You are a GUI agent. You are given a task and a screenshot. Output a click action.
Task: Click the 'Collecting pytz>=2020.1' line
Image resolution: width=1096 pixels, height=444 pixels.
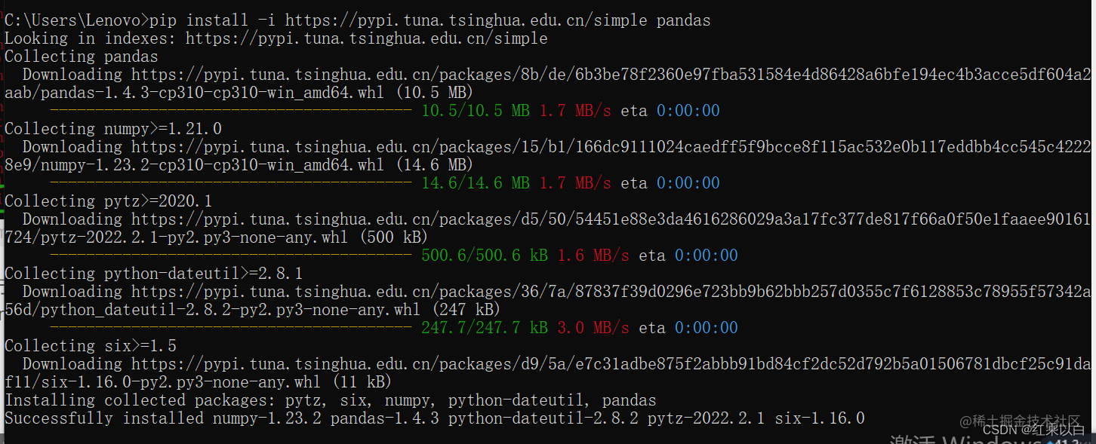[109, 201]
